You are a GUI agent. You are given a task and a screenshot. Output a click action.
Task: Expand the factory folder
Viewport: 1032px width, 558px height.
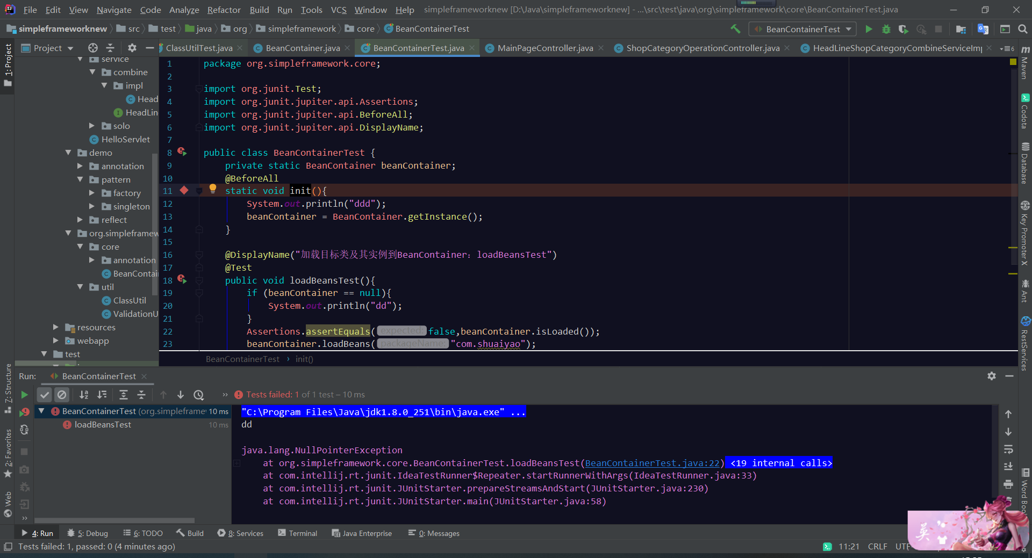coord(92,193)
